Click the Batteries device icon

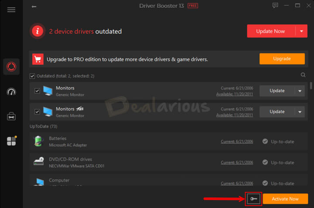[39, 141]
